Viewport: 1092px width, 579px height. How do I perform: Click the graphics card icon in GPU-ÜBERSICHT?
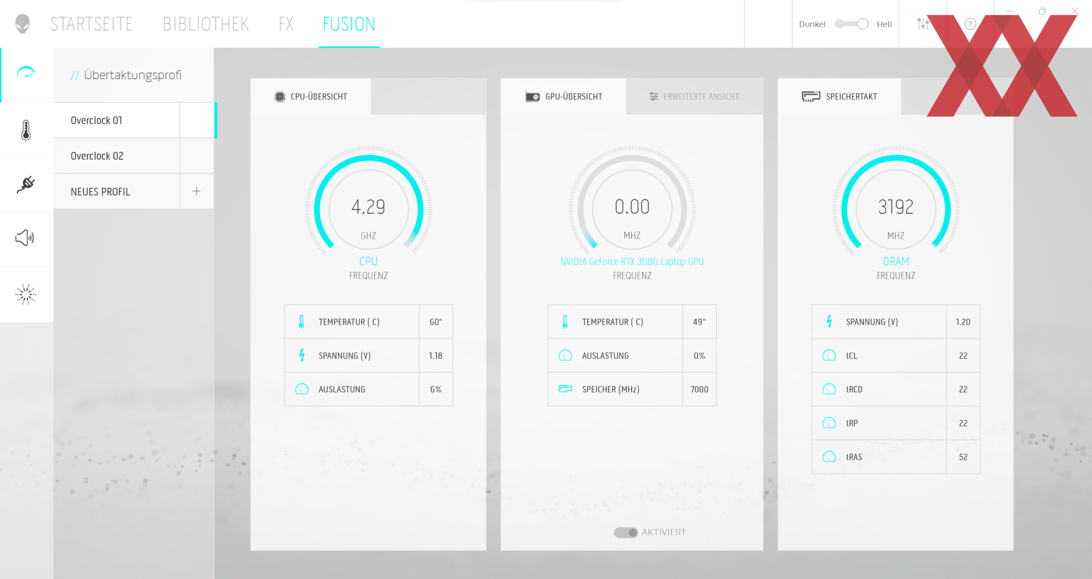tap(532, 97)
